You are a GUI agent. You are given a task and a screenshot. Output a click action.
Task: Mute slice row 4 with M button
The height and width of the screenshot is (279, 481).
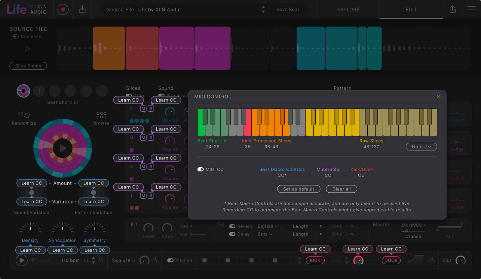[x=143, y=109]
